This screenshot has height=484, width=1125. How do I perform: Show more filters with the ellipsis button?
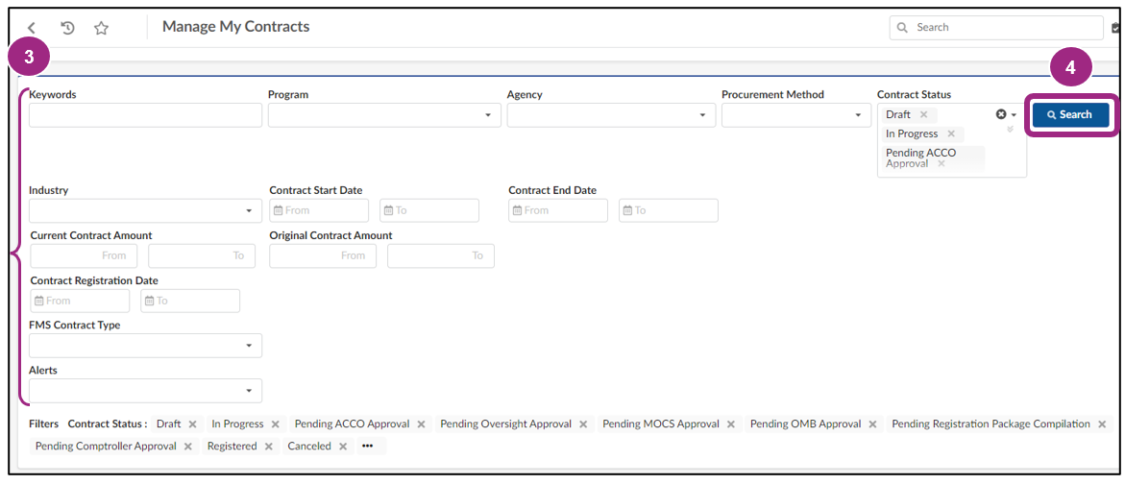tap(367, 447)
